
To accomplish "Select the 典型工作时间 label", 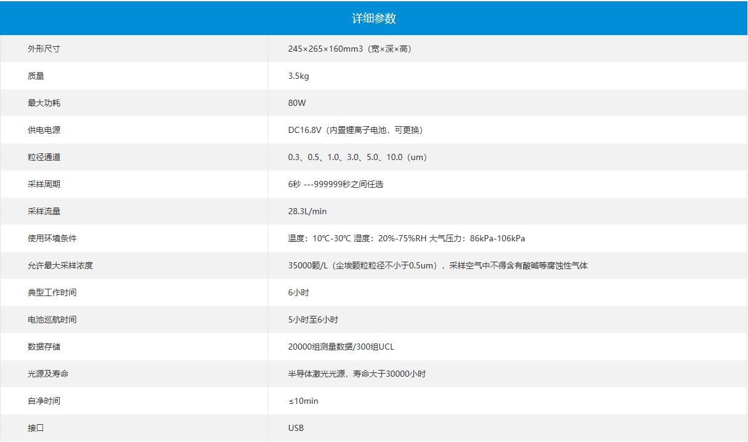I will (52, 292).
